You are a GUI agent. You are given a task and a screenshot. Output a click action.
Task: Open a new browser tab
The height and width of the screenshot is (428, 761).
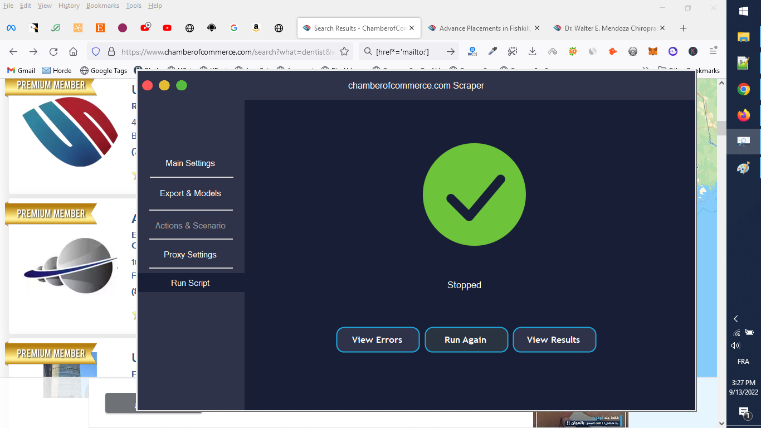684,28
